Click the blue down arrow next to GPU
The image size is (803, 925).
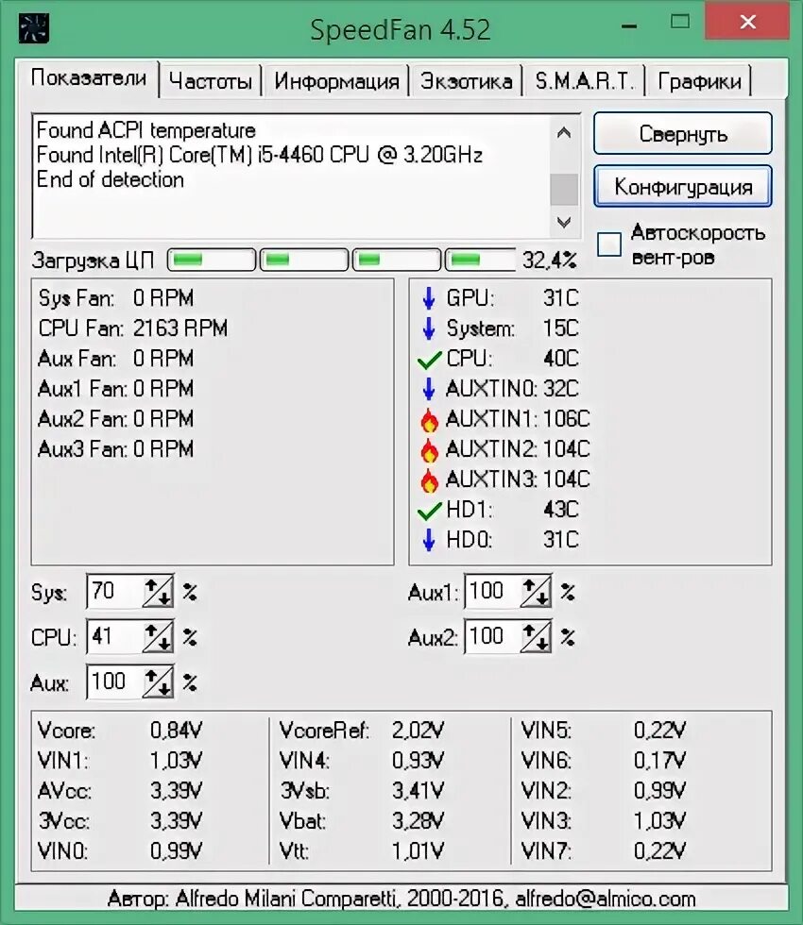429,298
